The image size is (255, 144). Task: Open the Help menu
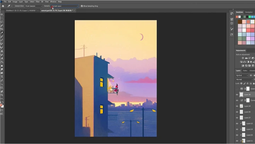coord(60,2)
